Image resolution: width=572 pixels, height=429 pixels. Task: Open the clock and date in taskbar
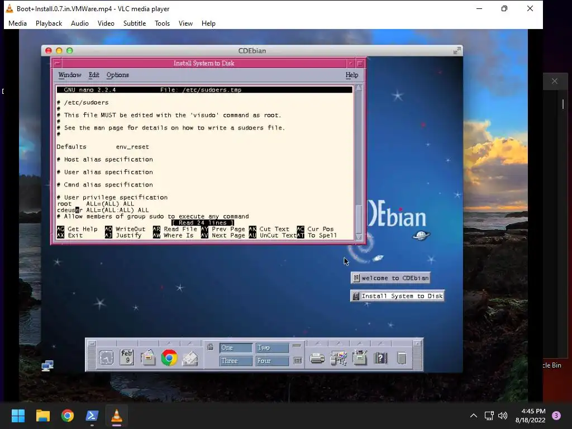(x=531, y=416)
